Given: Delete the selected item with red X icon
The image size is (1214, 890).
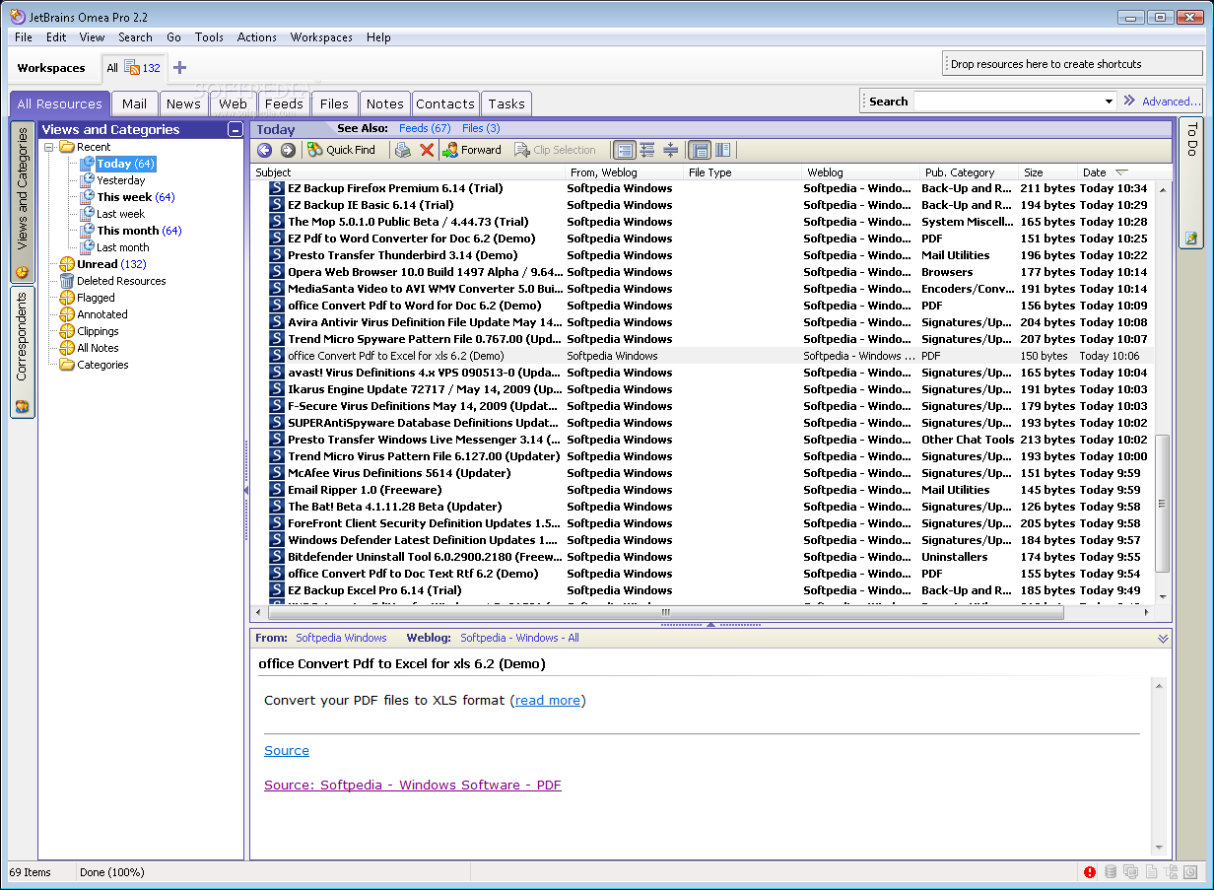Looking at the screenshot, I should [x=427, y=150].
